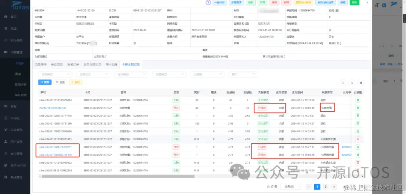Select 号码列表 in the sidebar submenu
Viewport: 406px width, 194px height.
point(21,95)
